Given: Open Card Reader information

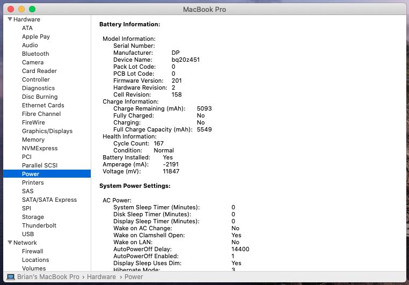Looking at the screenshot, I should tap(39, 71).
